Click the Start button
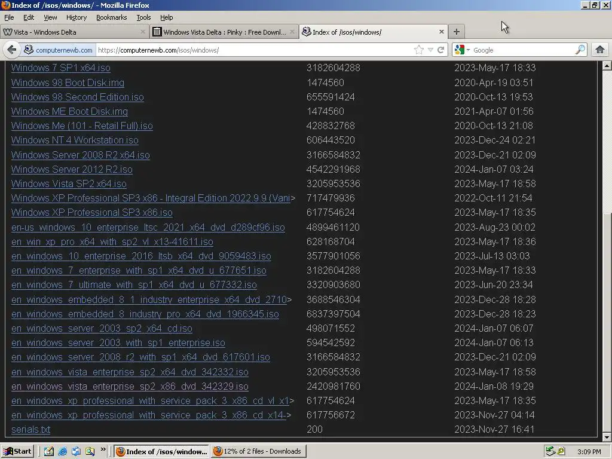The image size is (612, 459). click(17, 451)
